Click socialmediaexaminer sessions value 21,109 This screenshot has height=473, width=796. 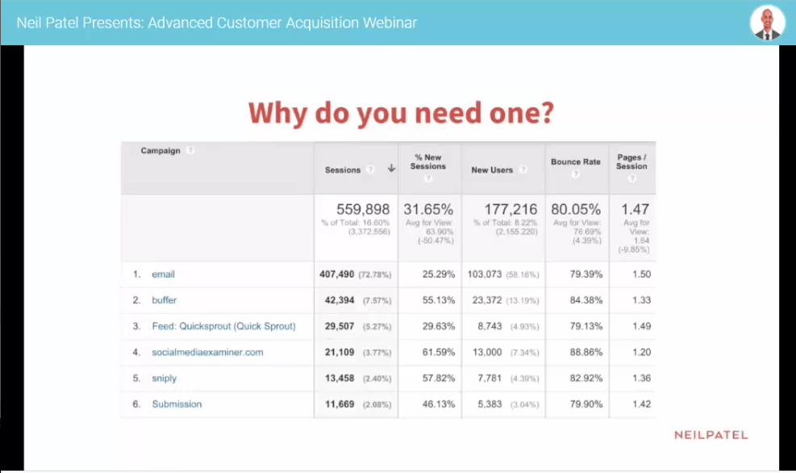pyautogui.click(x=340, y=352)
